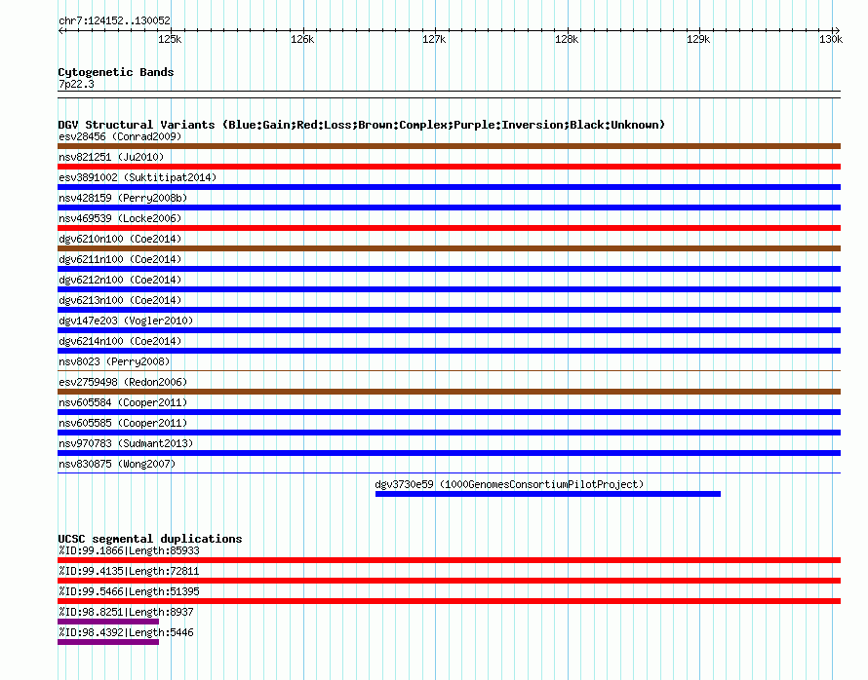This screenshot has width=868, height=680.
Task: Click the purple bar under Length:8937
Action: tap(108, 622)
